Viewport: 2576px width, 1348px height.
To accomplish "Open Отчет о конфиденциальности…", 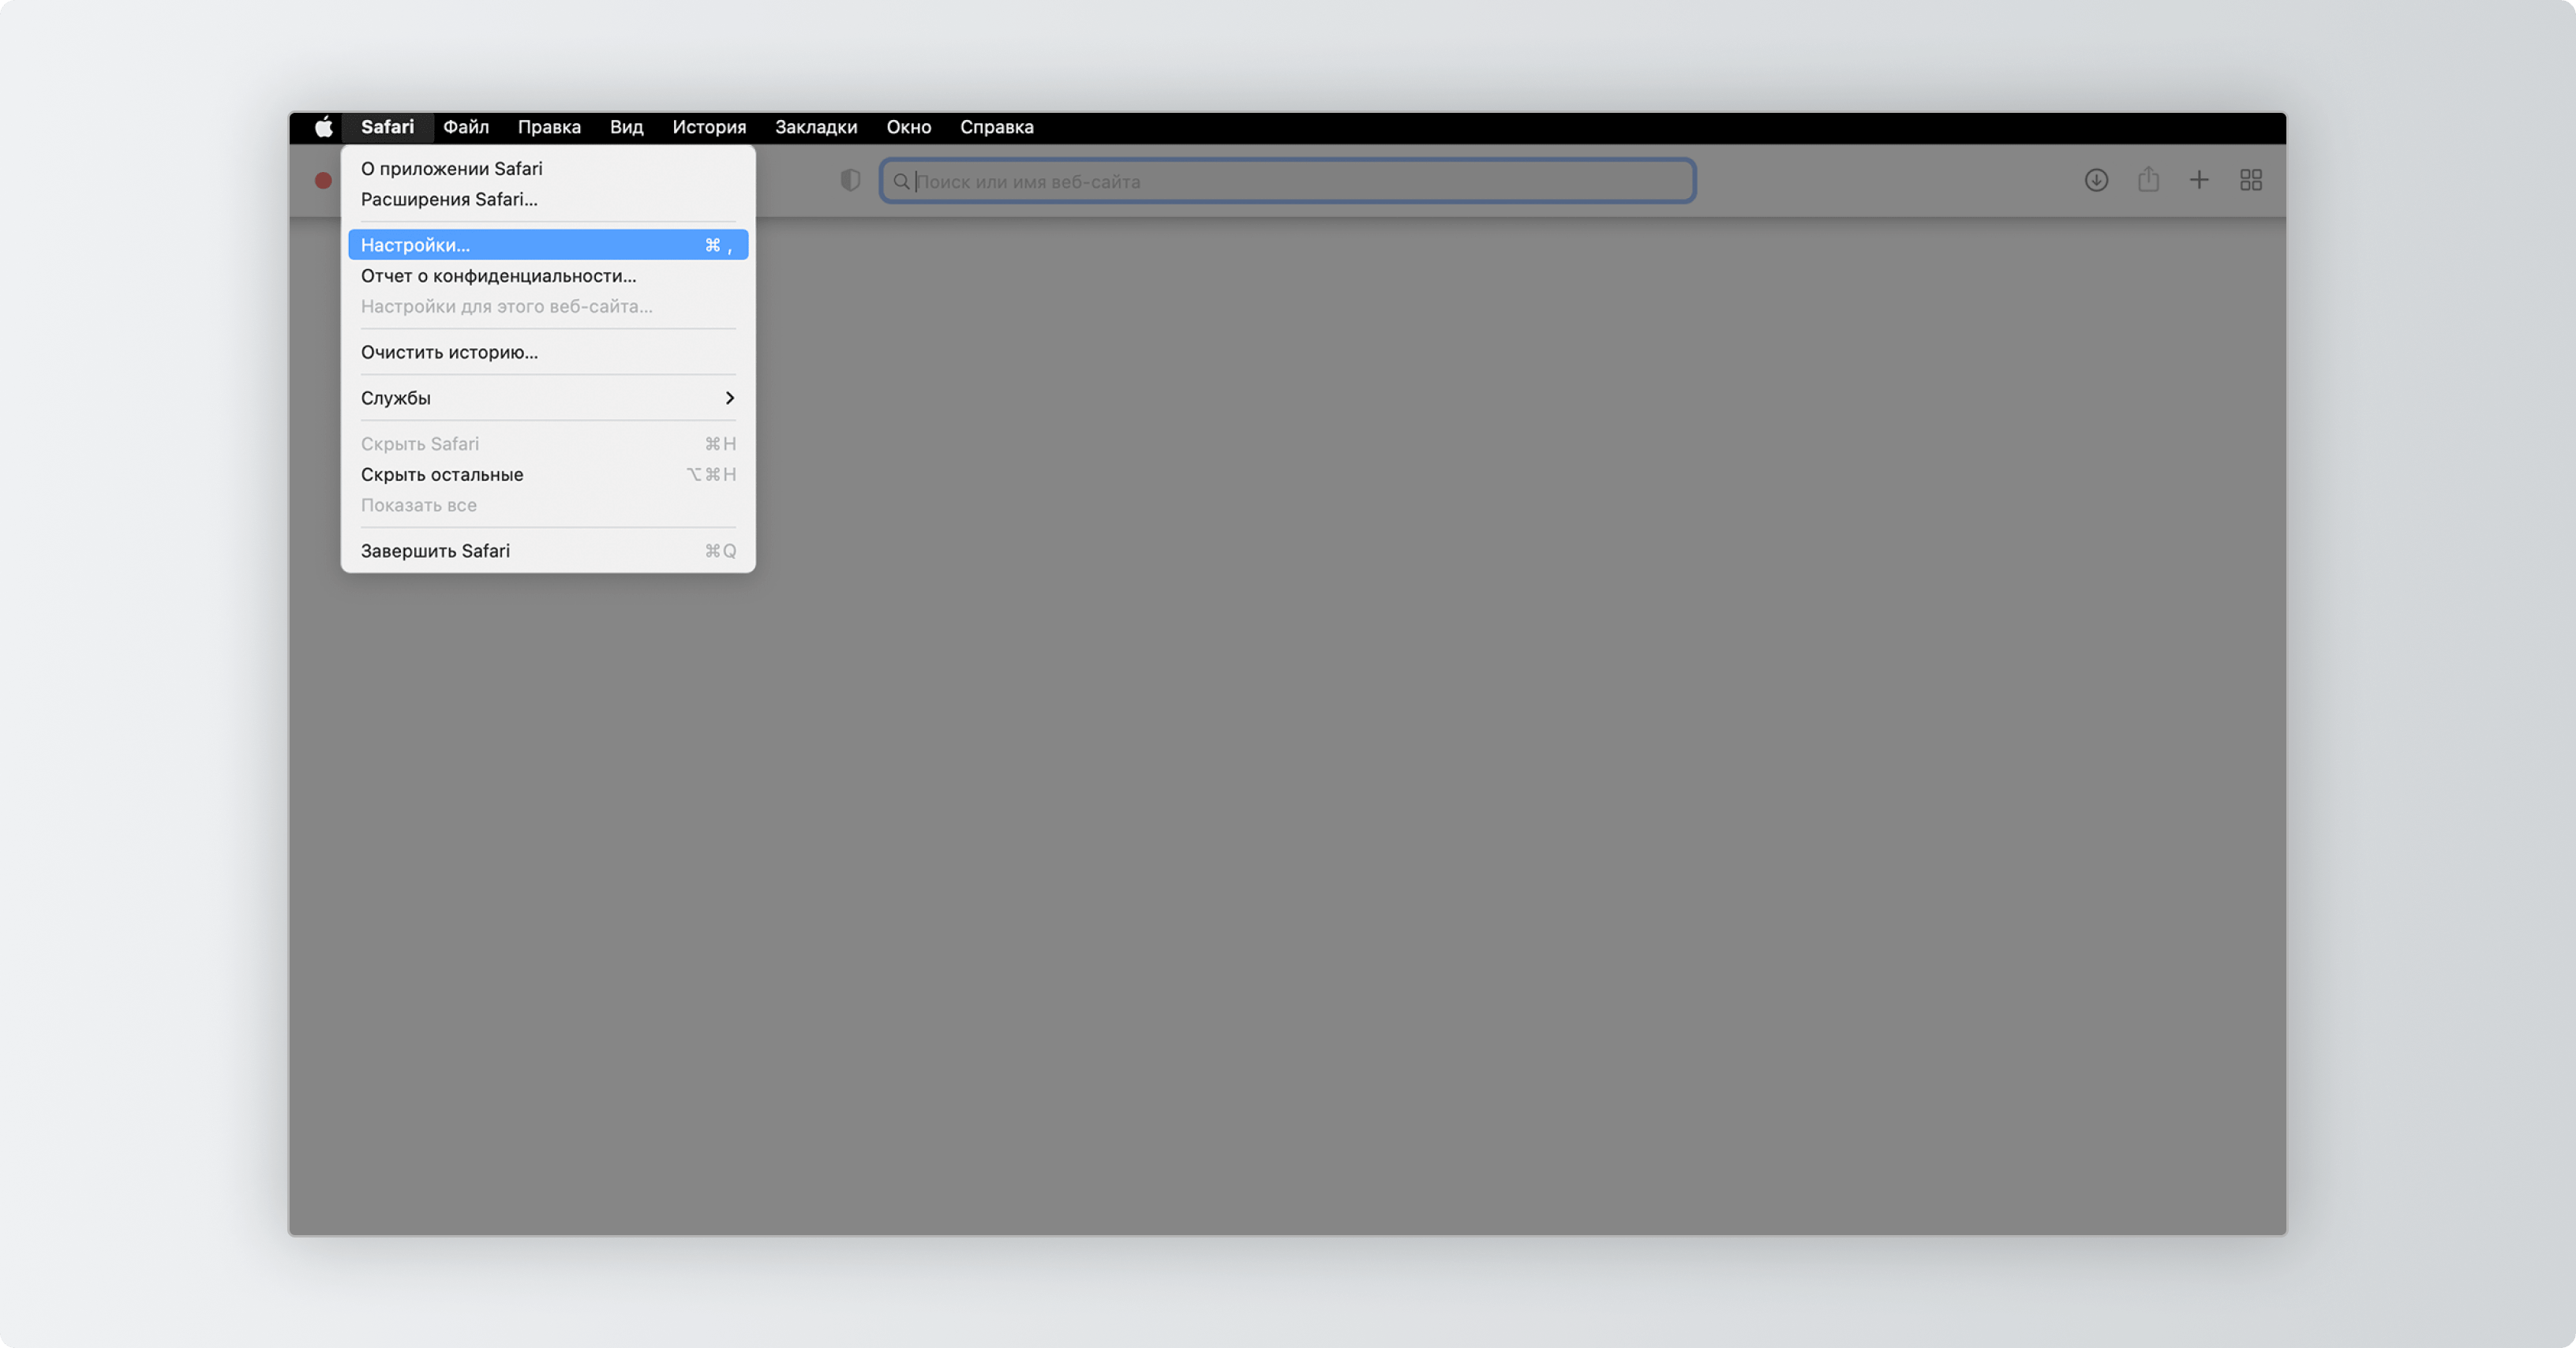I will (548, 276).
